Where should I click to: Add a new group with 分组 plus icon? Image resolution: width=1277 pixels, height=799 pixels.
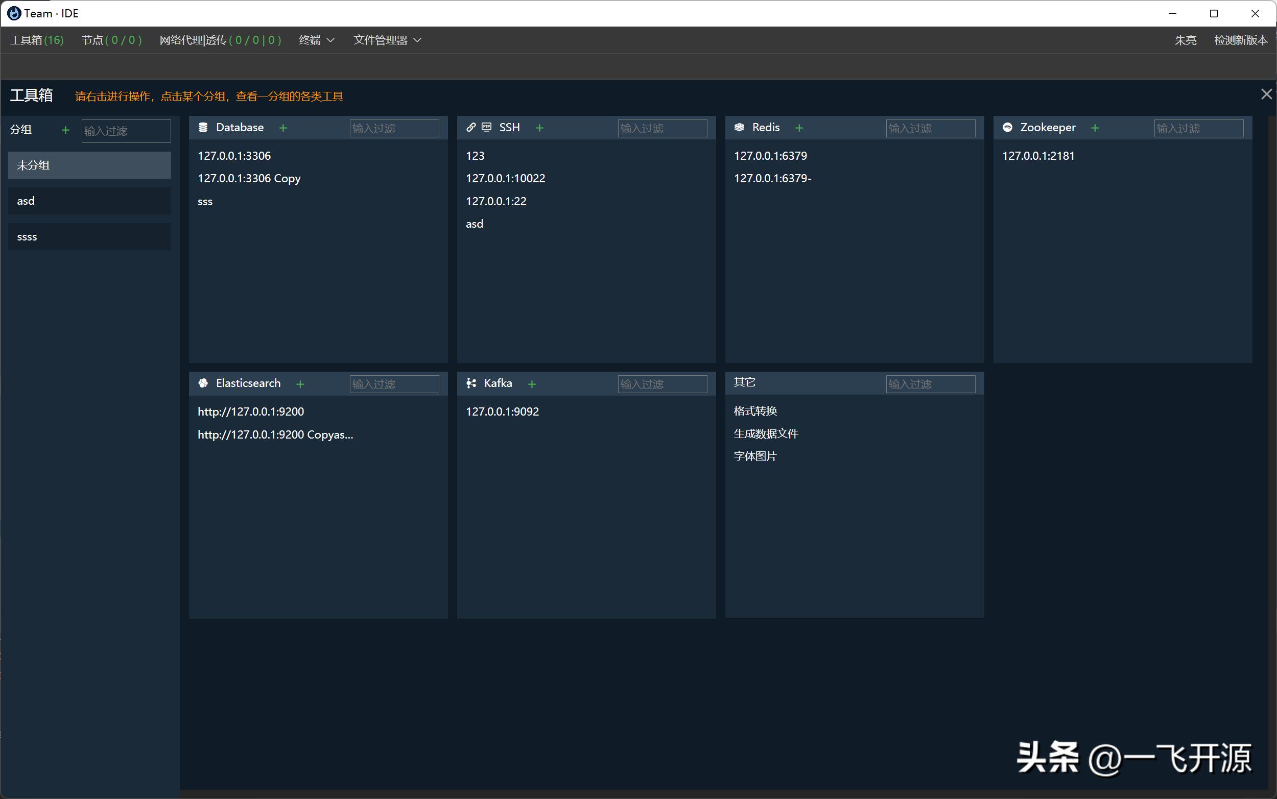pos(65,130)
